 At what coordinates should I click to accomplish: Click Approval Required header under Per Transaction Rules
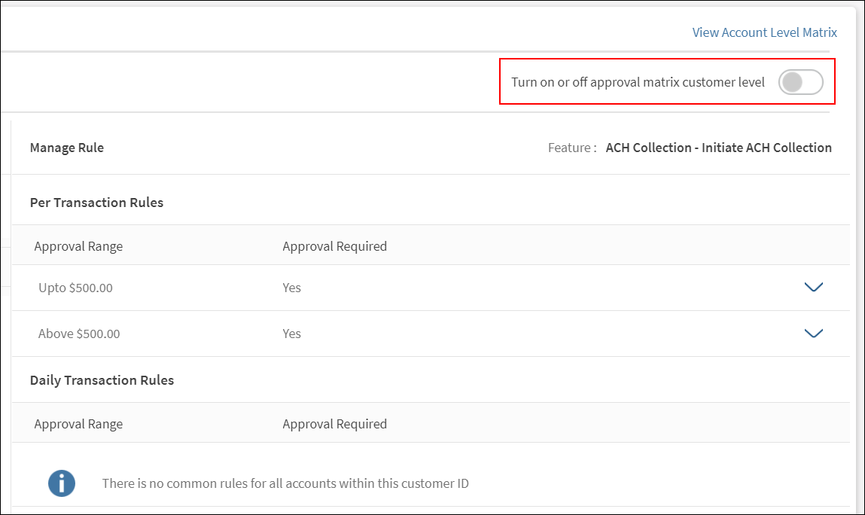pos(334,246)
